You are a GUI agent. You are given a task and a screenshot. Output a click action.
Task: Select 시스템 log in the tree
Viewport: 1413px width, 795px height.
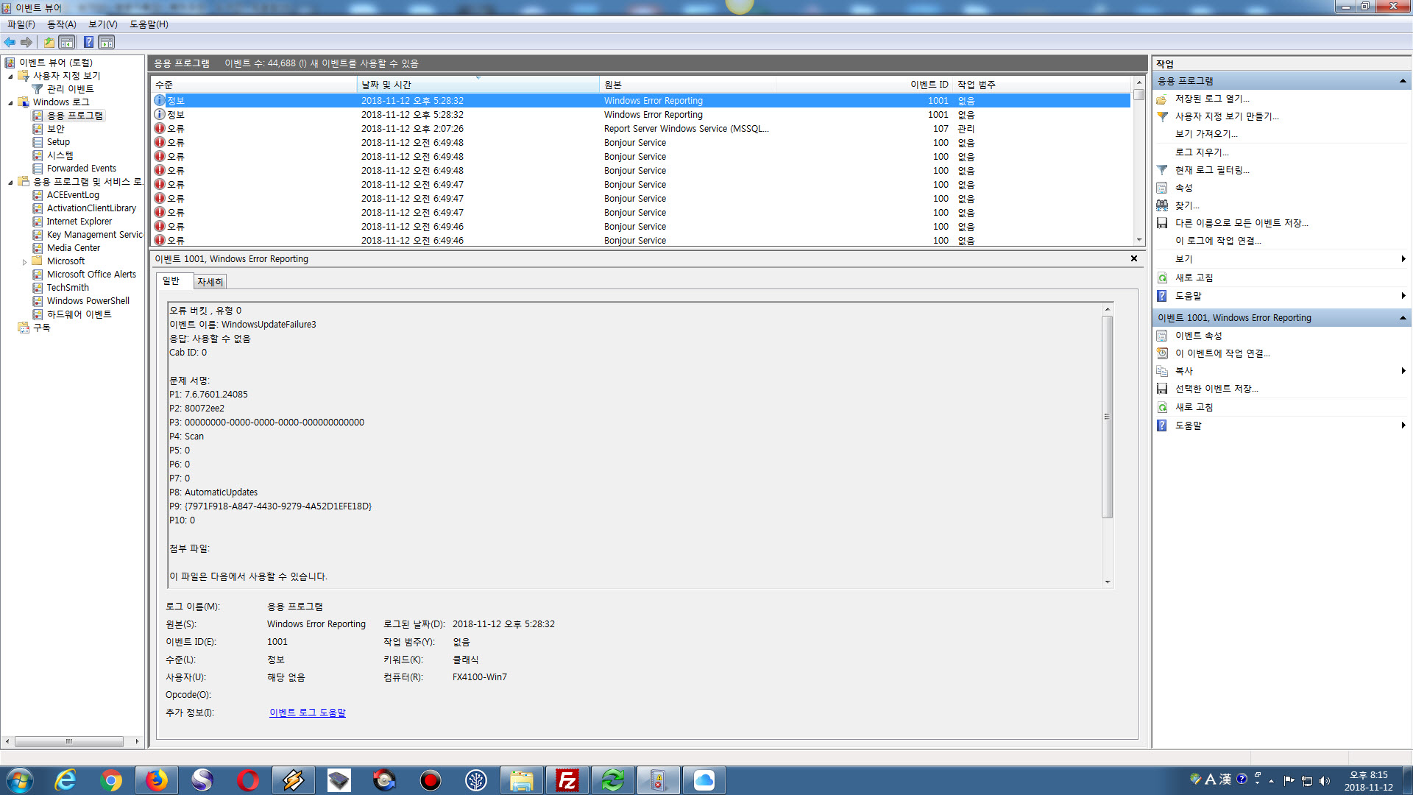click(x=60, y=155)
